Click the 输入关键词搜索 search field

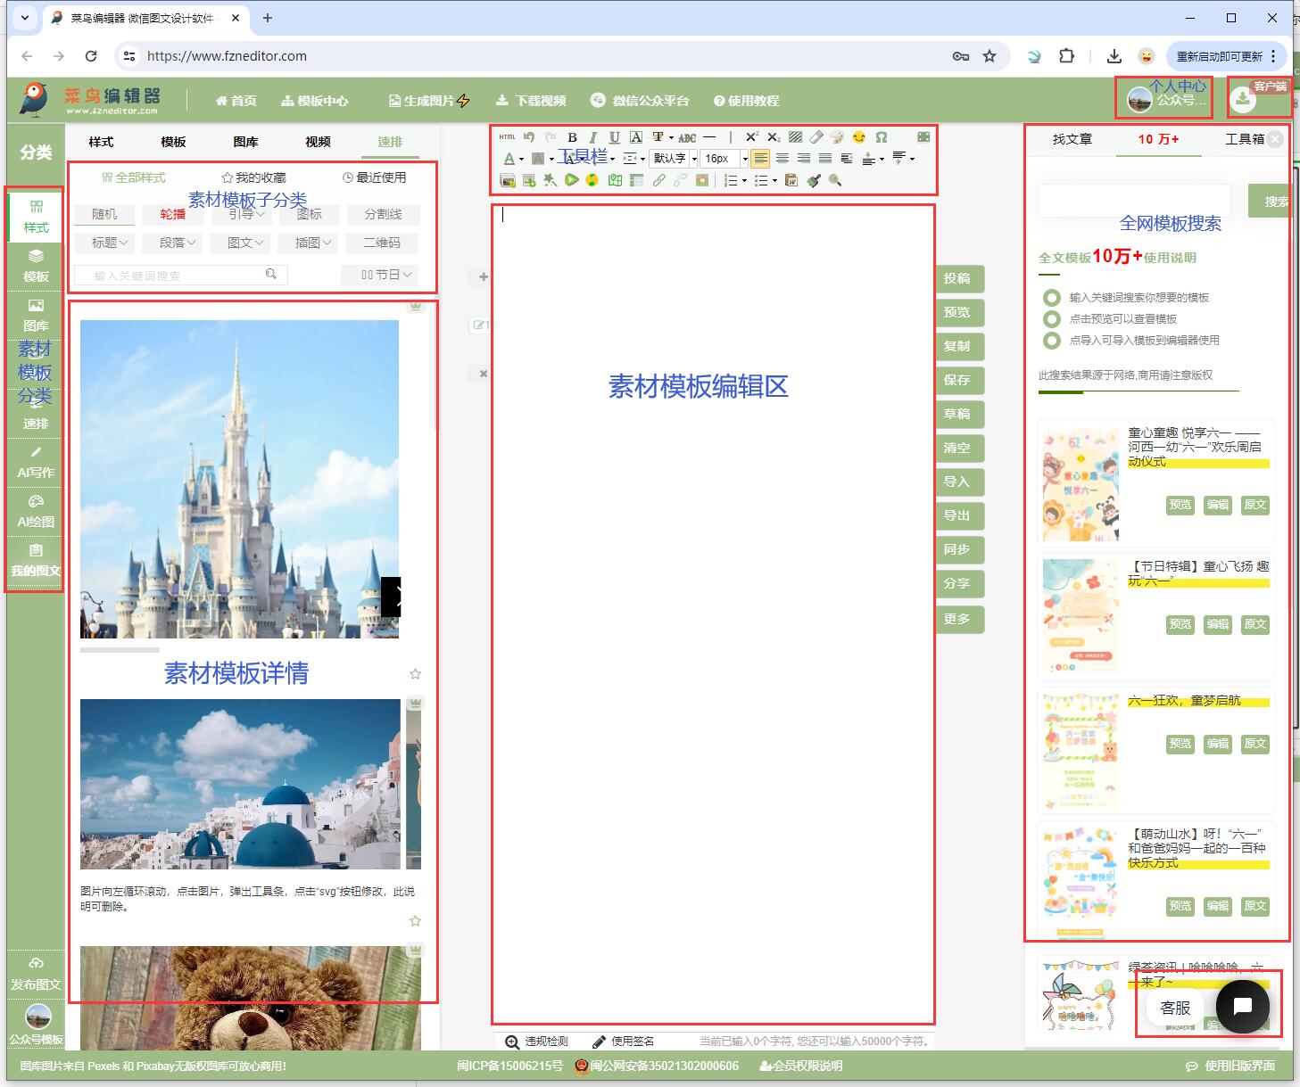click(x=180, y=276)
